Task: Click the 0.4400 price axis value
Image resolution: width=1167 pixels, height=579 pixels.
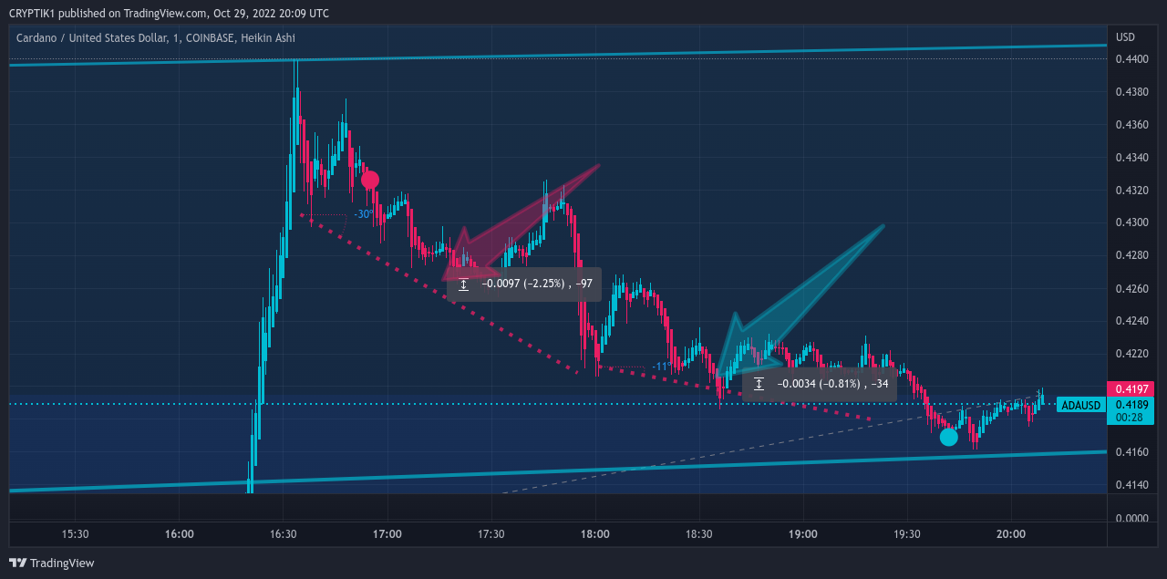Action: (x=1131, y=59)
